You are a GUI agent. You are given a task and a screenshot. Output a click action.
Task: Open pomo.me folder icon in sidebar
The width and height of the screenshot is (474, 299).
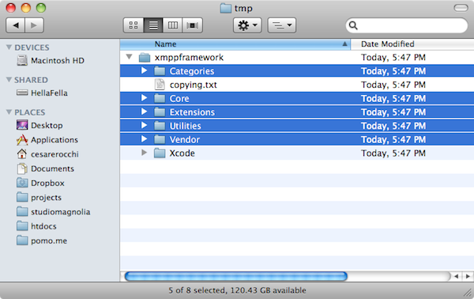(22, 240)
